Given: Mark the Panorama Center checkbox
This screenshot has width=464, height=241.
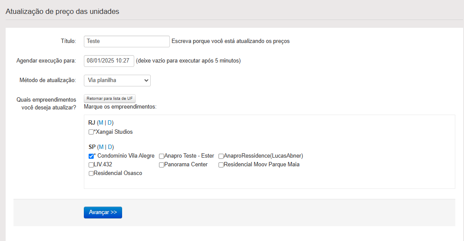Looking at the screenshot, I should coord(162,165).
